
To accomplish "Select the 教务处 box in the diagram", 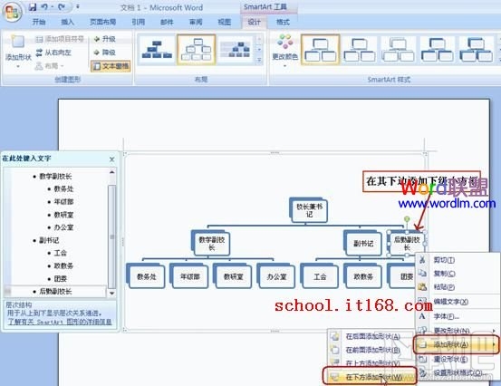I will point(147,276).
